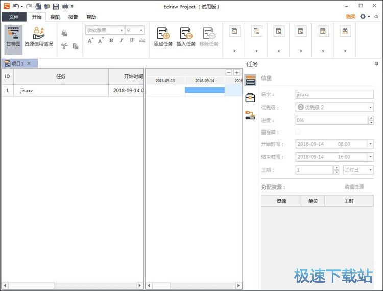Open the 工作日 duration unit dropdown
Image resolution: width=383 pixels, height=291 pixels.
(370, 170)
